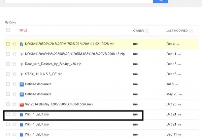The width and height of the screenshot is (202, 139).
Task: Select checkbox for Untitled document from Jul 8
Action: click(8, 84)
